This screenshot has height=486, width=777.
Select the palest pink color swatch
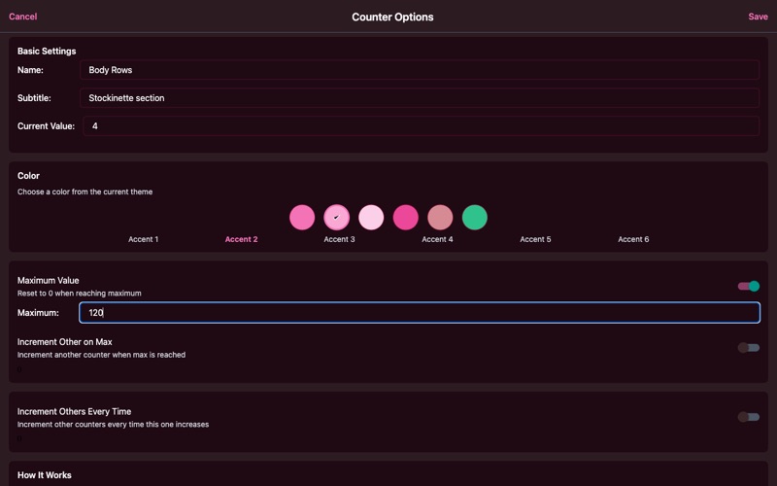pyautogui.click(x=371, y=218)
